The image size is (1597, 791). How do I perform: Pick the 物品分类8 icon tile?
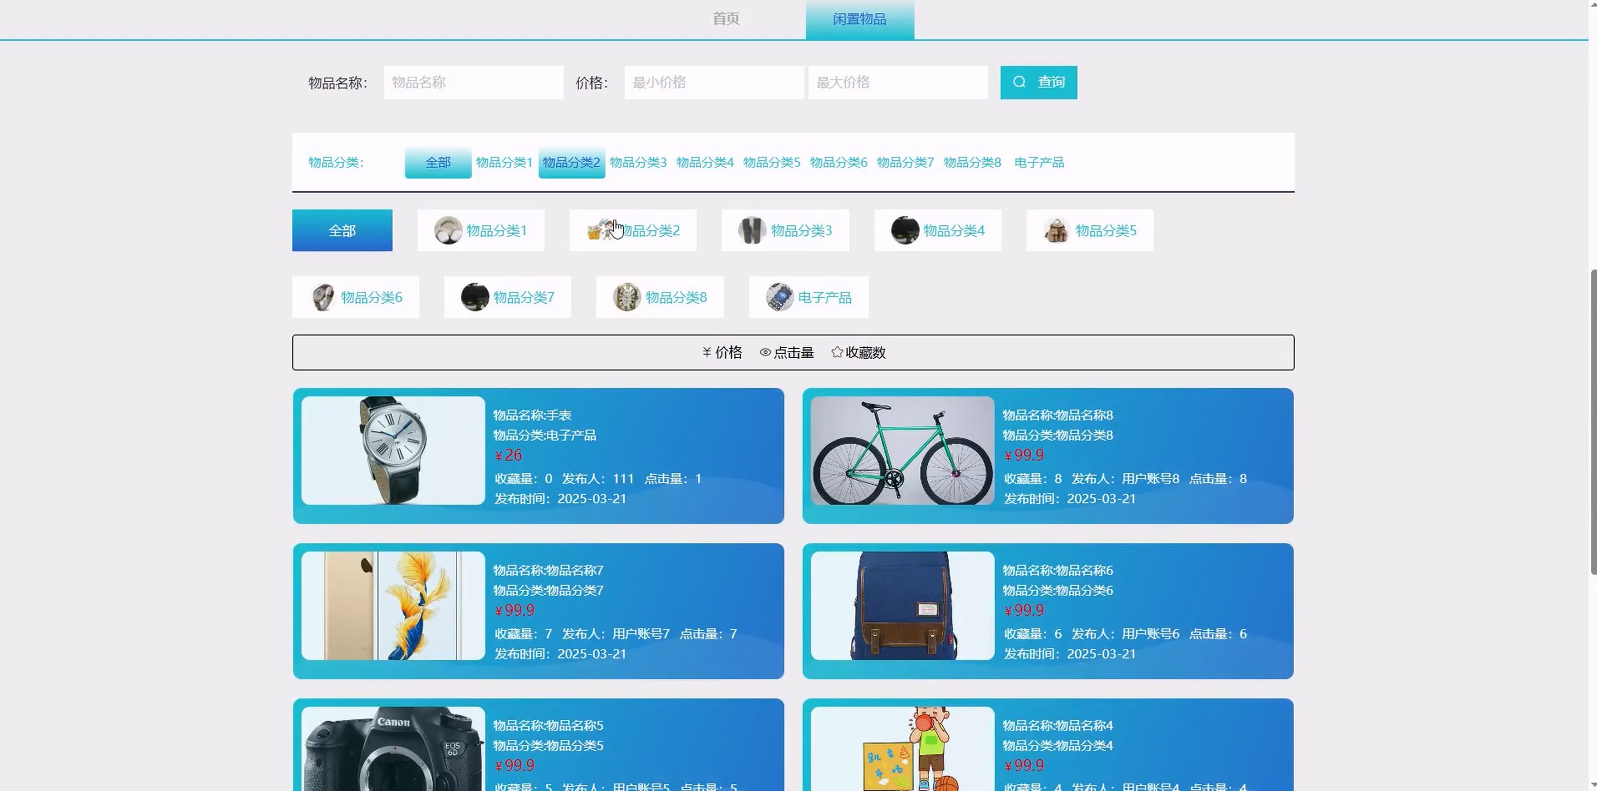(x=660, y=298)
